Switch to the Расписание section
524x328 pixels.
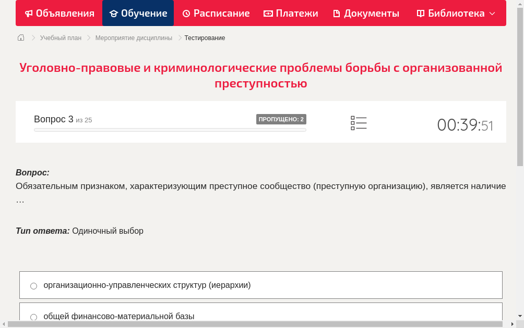tap(216, 13)
